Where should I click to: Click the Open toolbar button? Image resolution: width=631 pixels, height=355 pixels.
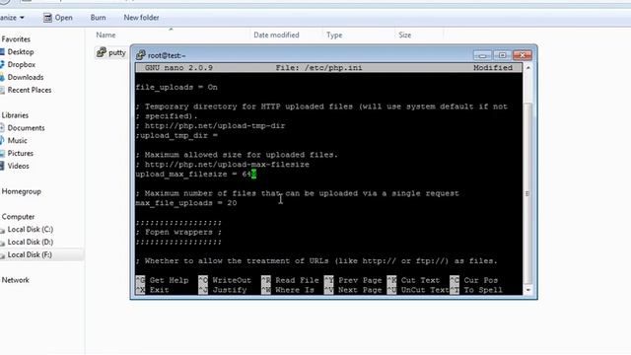[58, 18]
